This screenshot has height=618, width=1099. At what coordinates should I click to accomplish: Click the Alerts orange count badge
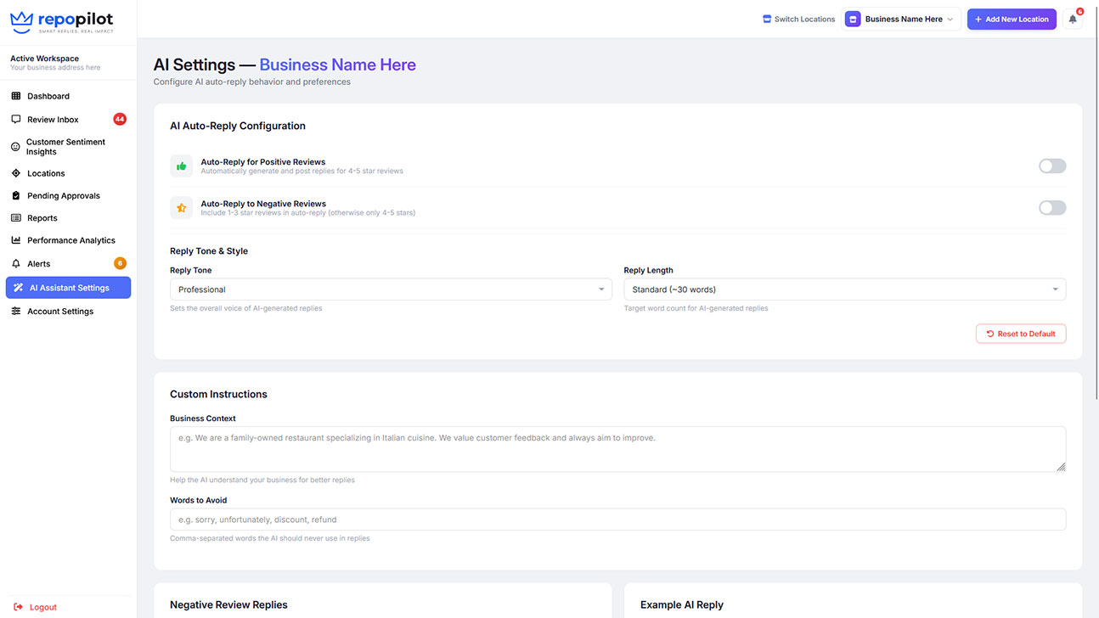coord(120,263)
